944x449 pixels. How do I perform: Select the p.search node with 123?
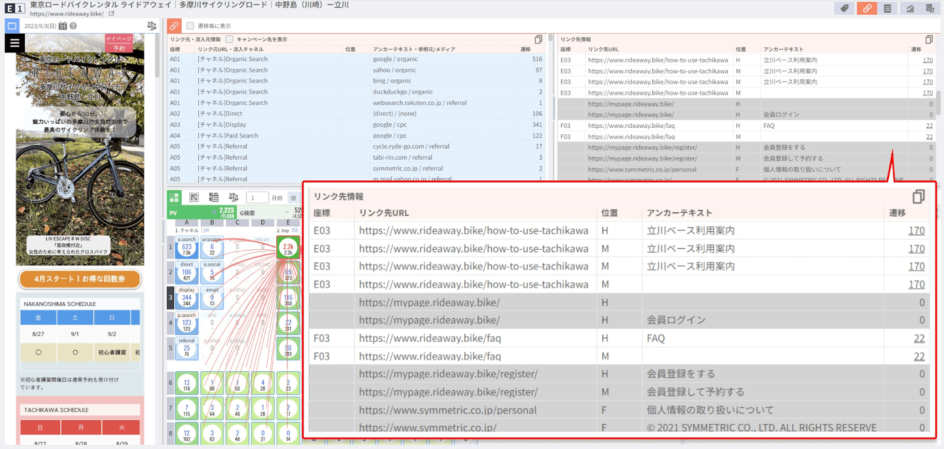point(187,323)
